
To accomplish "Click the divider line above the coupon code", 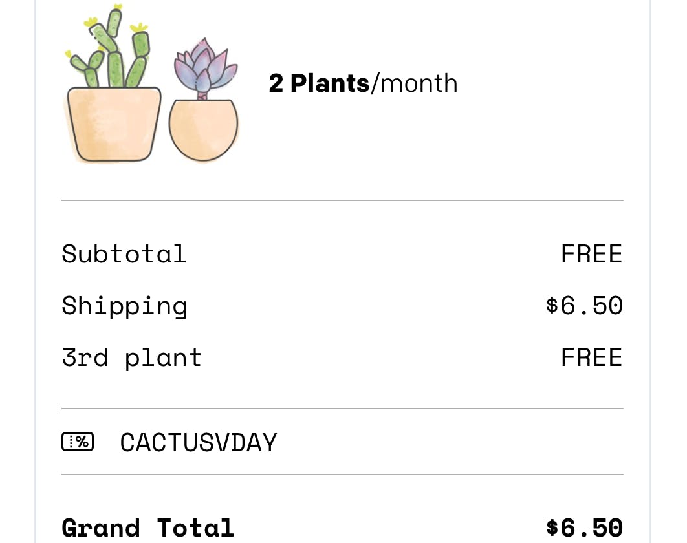I will [x=342, y=409].
